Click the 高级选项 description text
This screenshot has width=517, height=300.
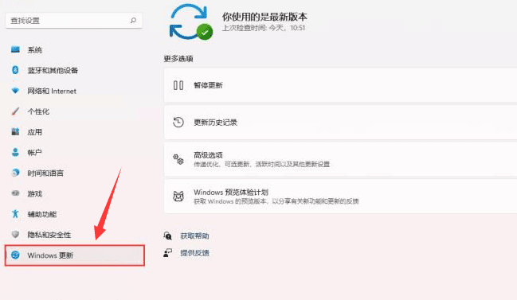[x=261, y=164]
